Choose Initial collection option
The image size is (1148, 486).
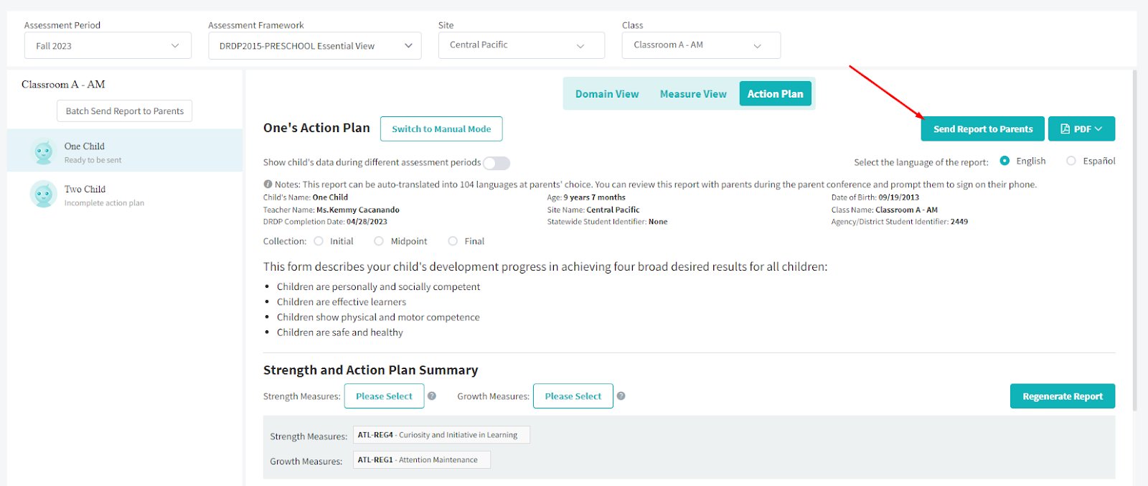click(x=319, y=241)
